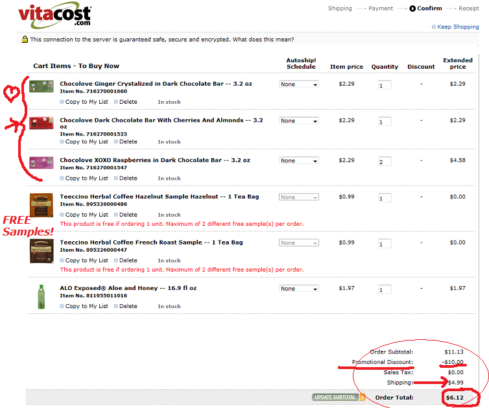The image size is (489, 408).
Task: Open Chocolove Ginger Crystalized product title
Action: (x=156, y=84)
